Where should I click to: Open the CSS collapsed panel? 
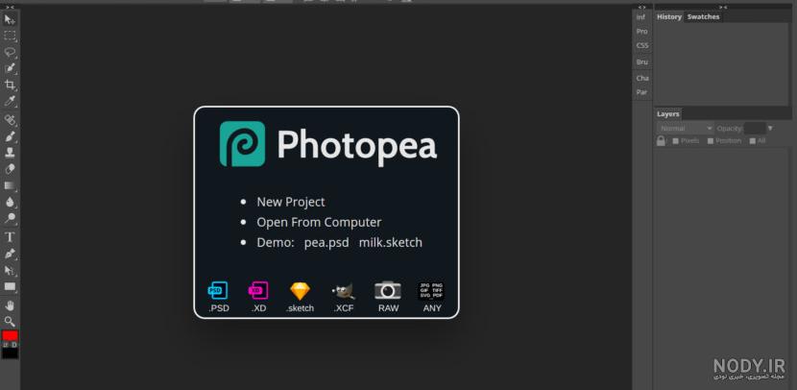click(x=642, y=45)
